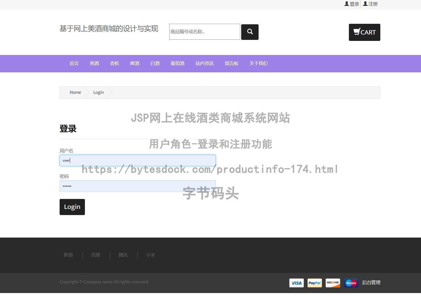Select the PayPal payment icon
Screen dimensions: 421x302
(x=314, y=283)
